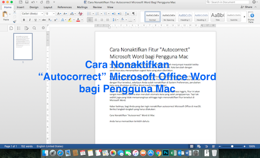Apply the Heading 1 style
The image size is (260, 158).
point(185,17)
